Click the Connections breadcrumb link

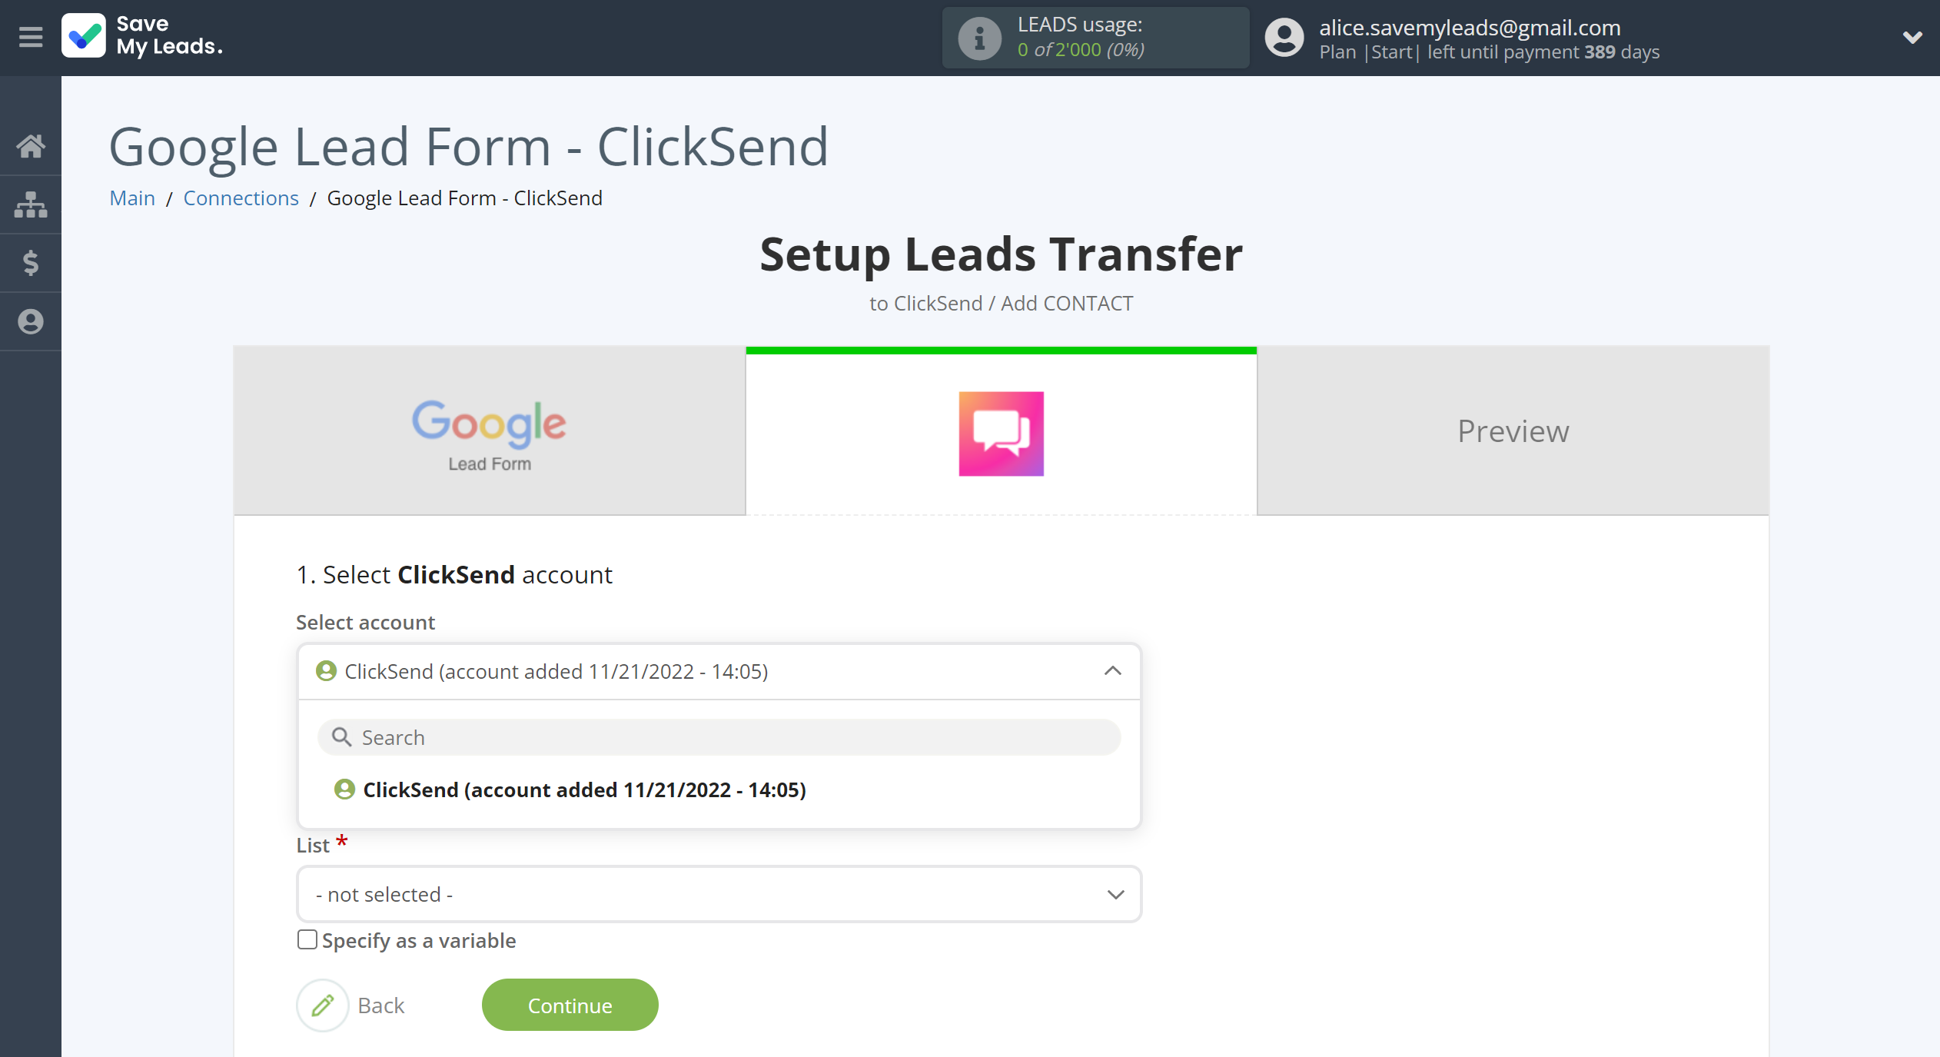point(241,197)
